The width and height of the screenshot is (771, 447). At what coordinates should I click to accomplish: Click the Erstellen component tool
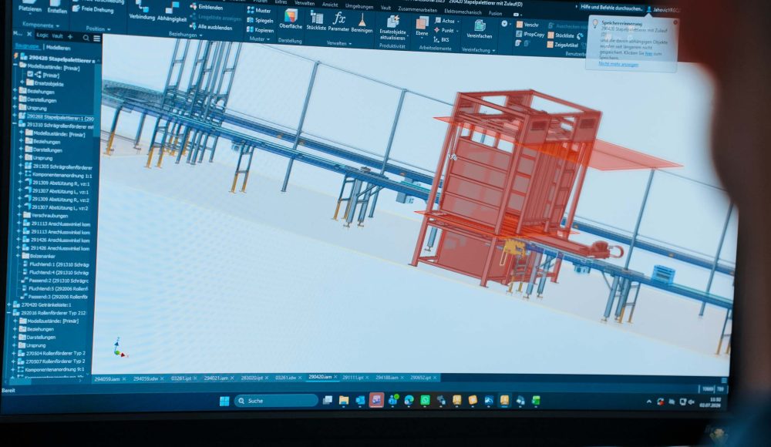(x=57, y=8)
